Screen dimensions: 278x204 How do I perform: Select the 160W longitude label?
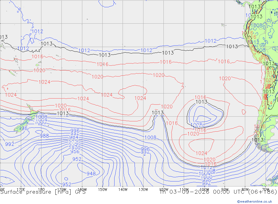click(82, 190)
